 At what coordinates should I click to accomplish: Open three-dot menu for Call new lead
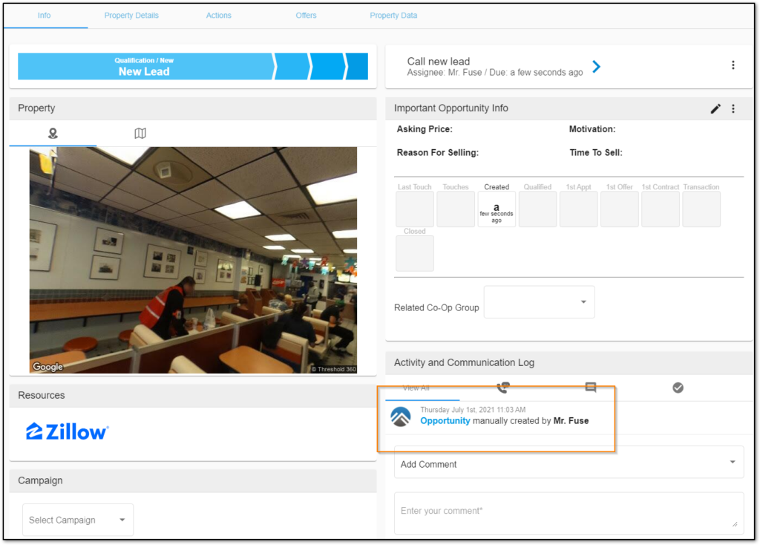(733, 65)
